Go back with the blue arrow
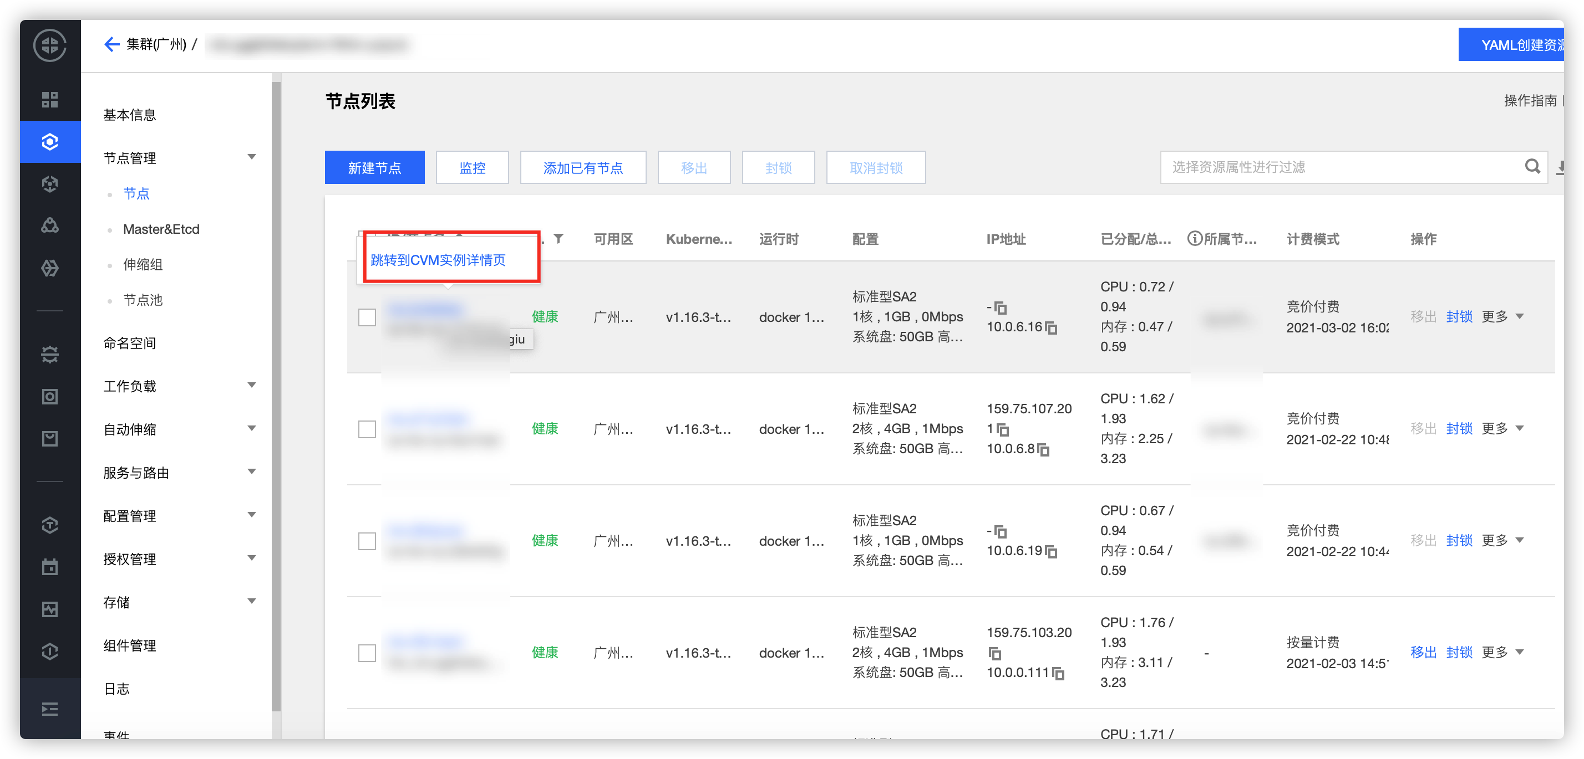 [x=111, y=44]
